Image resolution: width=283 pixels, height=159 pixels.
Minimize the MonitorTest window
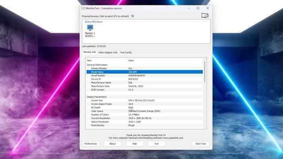pyautogui.click(x=189, y=8)
